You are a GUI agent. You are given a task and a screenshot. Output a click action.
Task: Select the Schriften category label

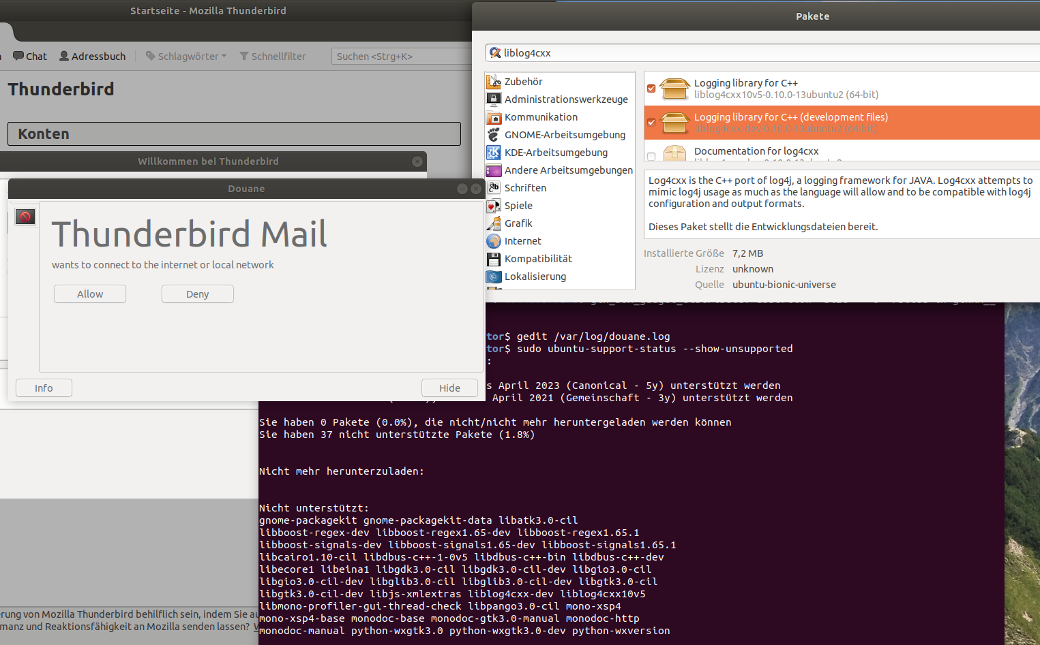[x=525, y=188]
